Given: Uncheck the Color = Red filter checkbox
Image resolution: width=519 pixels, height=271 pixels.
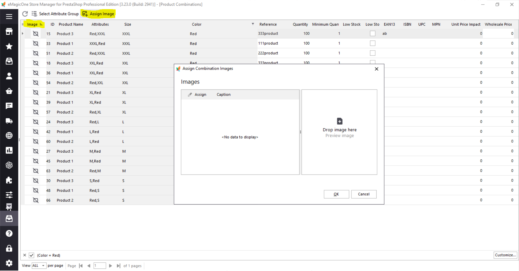Looking at the screenshot, I should point(31,255).
